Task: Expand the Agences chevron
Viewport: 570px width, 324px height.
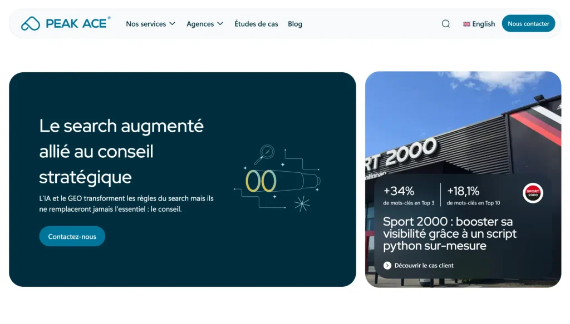Action: point(220,23)
